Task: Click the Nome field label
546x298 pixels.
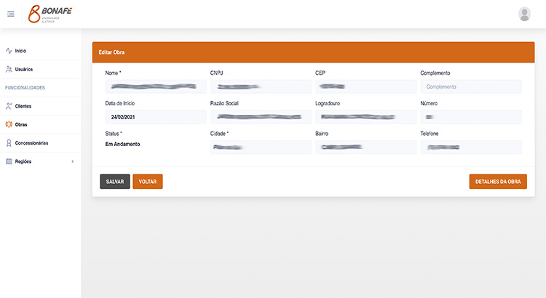Action: [x=113, y=73]
